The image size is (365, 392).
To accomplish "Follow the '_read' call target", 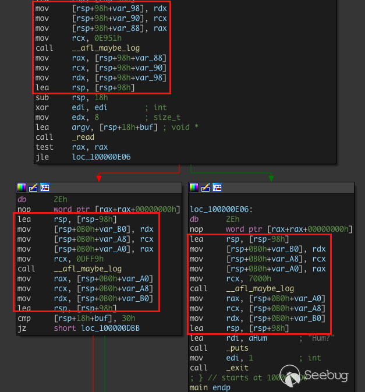I will coord(83,137).
